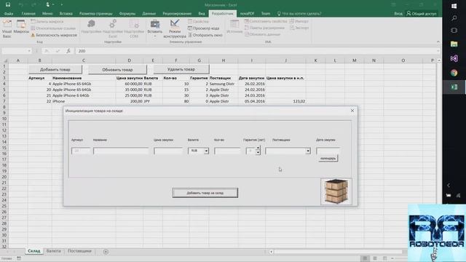This screenshot has width=466, height=262.
Task: Click Безопасность макросов warning icon option
Action: [54, 35]
